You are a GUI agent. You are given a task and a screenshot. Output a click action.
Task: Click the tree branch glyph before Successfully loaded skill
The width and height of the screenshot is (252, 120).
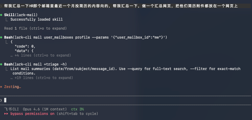point(7,19)
